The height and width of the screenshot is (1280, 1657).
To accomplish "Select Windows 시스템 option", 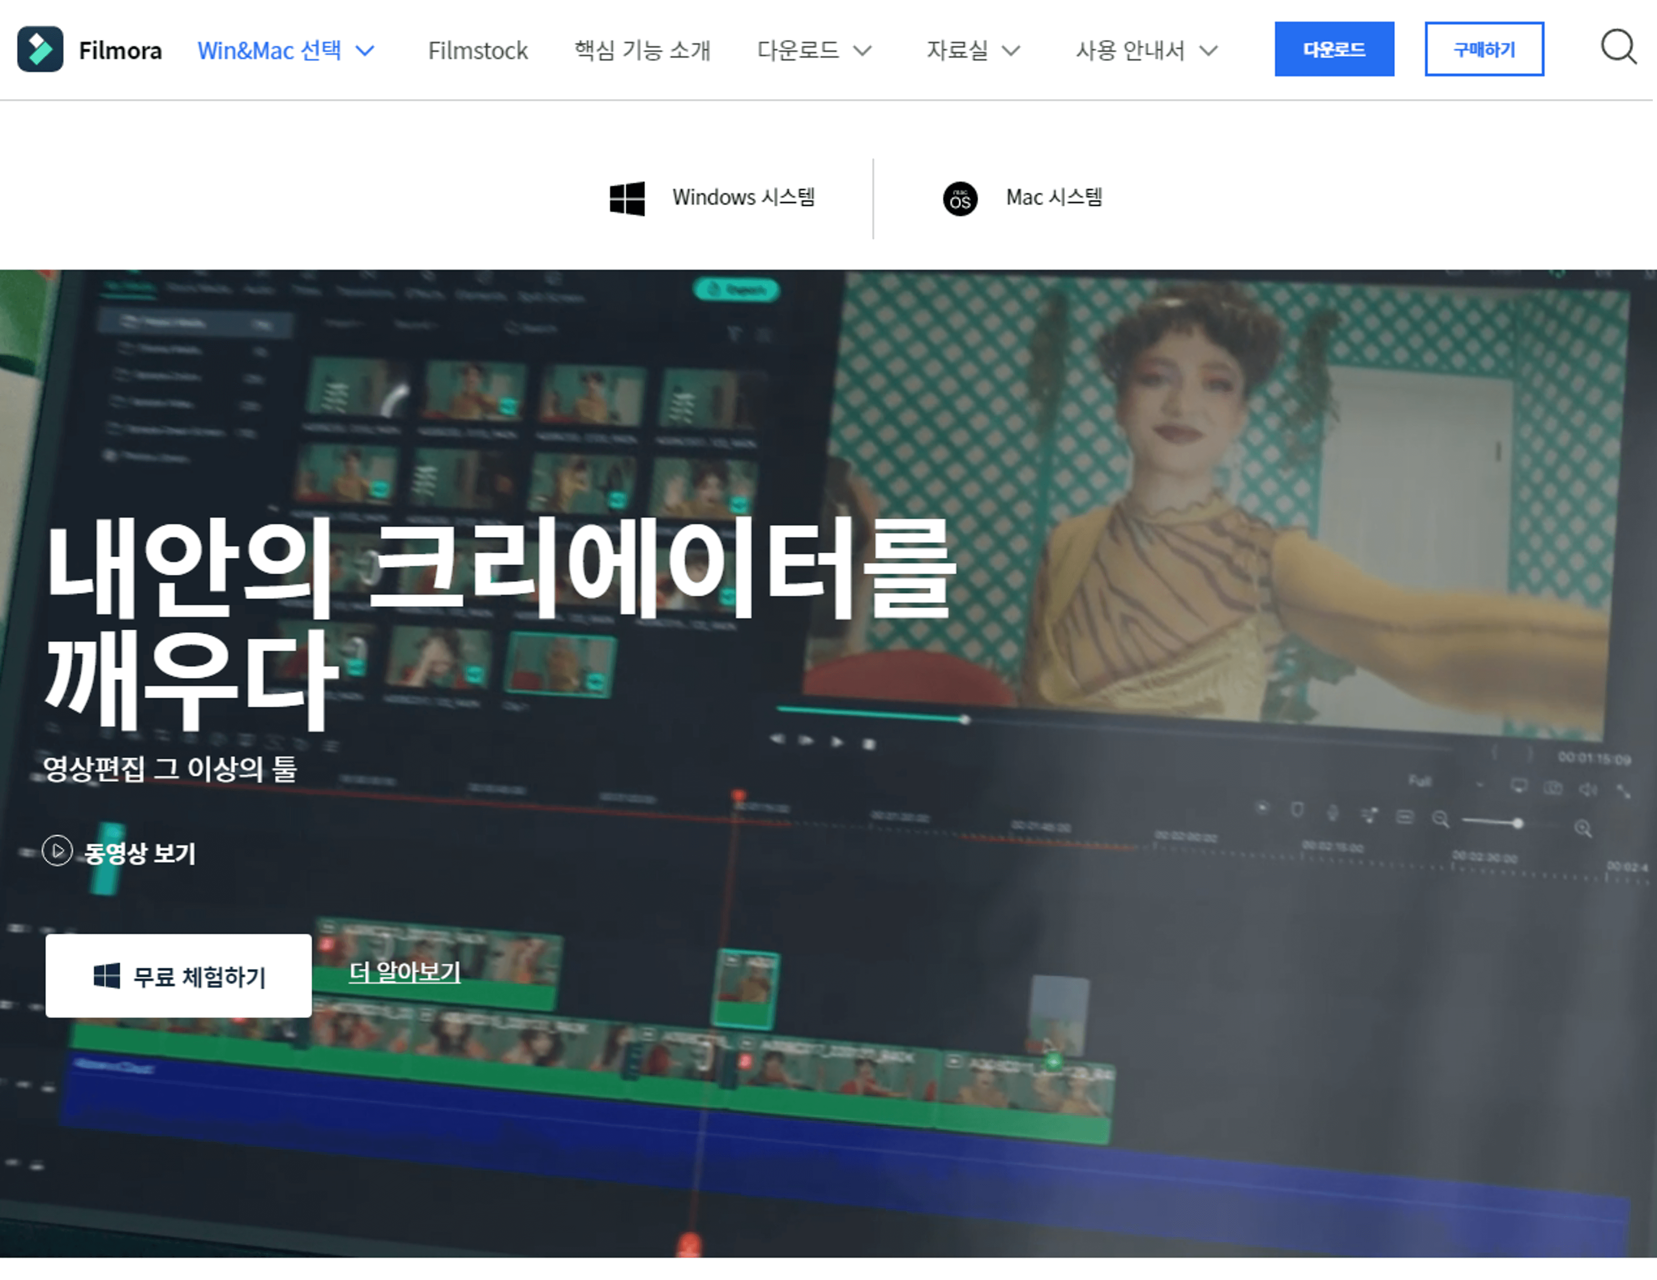I will (712, 198).
